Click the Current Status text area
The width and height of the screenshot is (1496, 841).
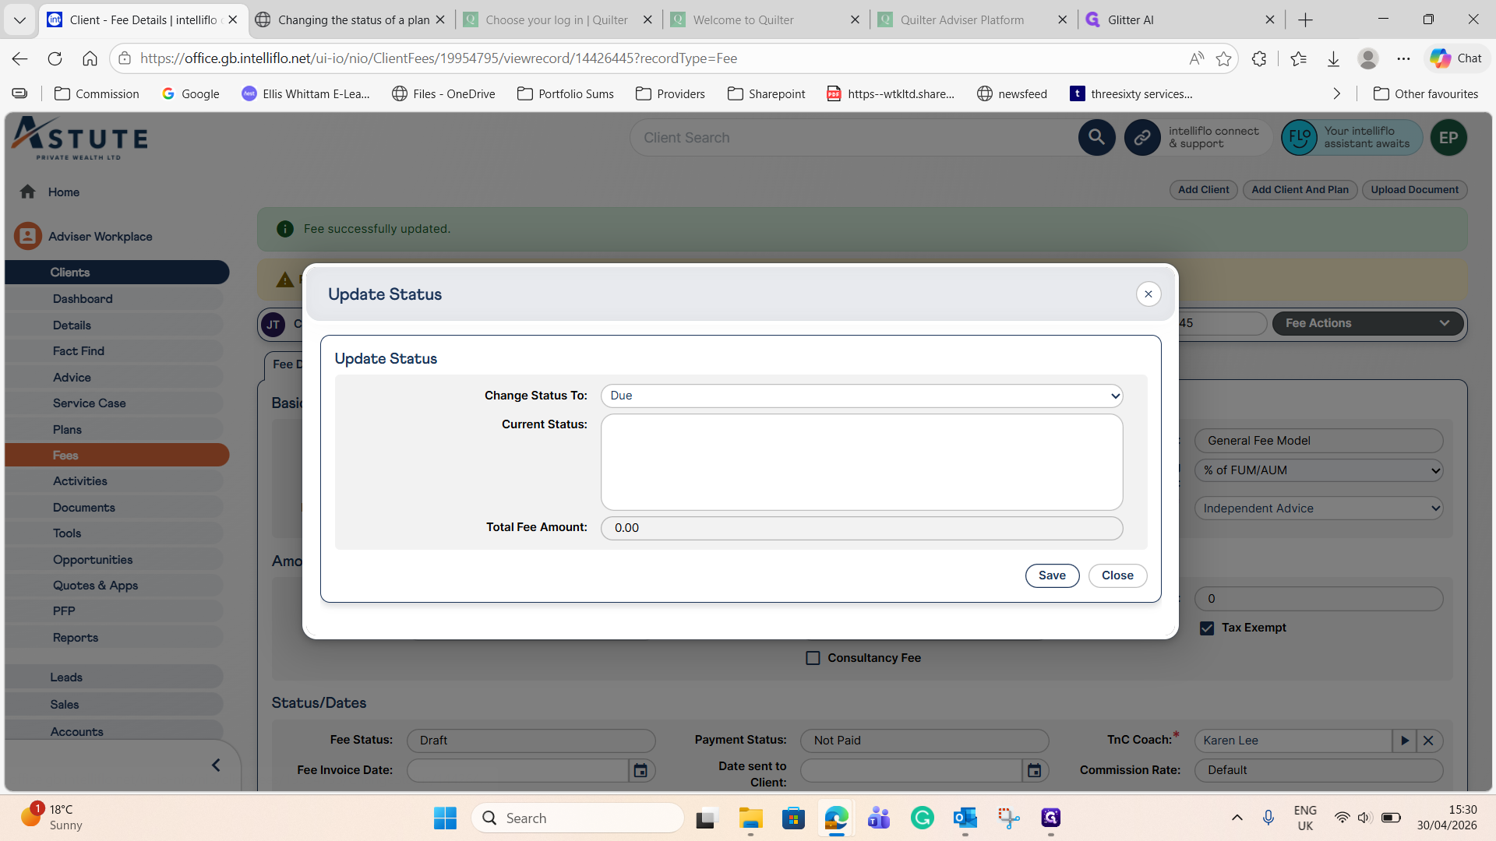(x=861, y=462)
